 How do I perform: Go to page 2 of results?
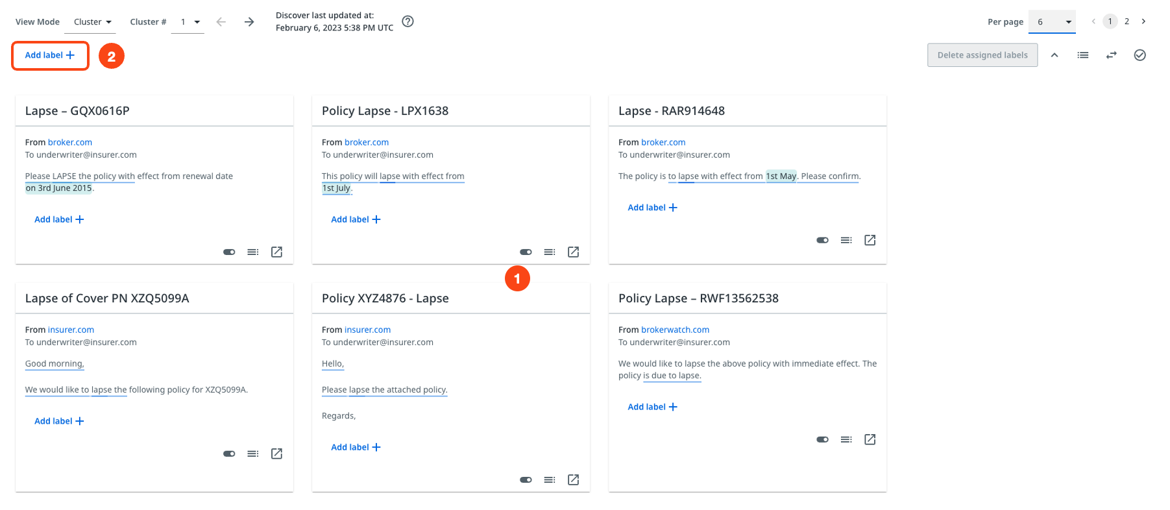(1127, 21)
